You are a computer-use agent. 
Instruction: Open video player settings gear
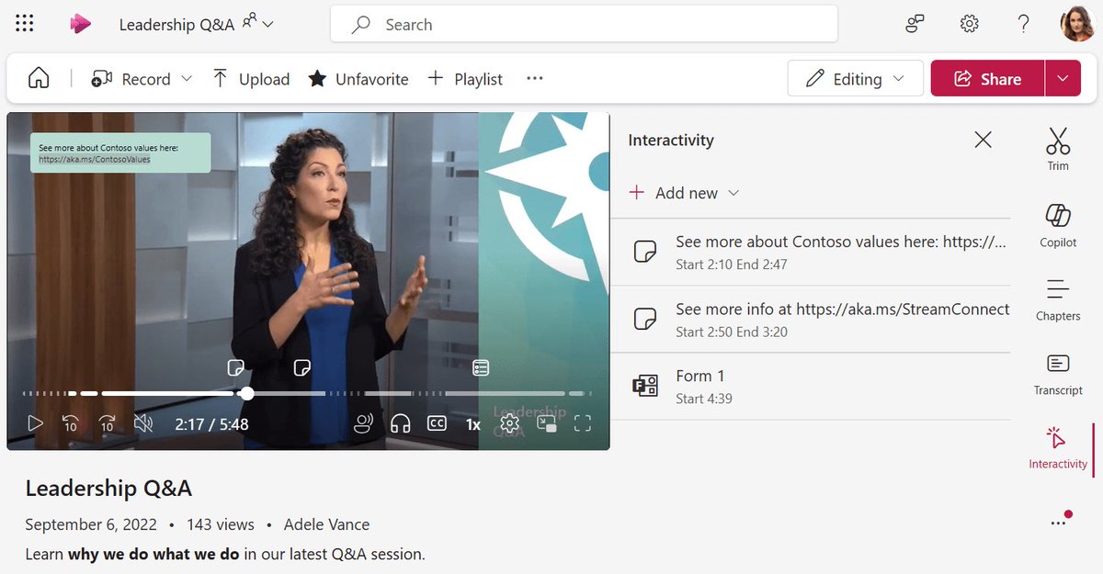[510, 423]
